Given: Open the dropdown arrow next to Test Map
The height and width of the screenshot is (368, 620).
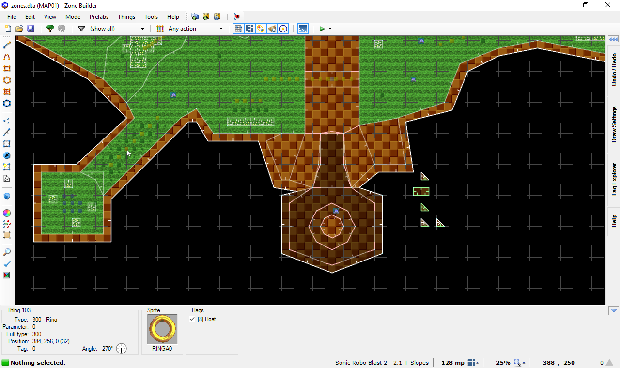Looking at the screenshot, I should click(x=330, y=29).
